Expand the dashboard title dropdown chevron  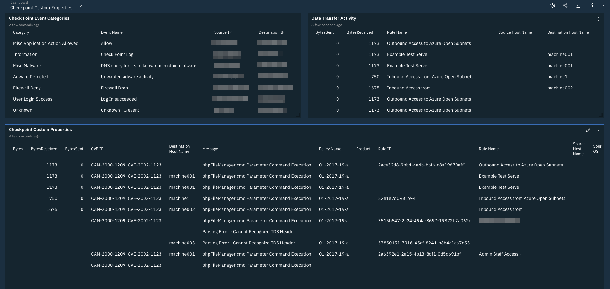80,6
